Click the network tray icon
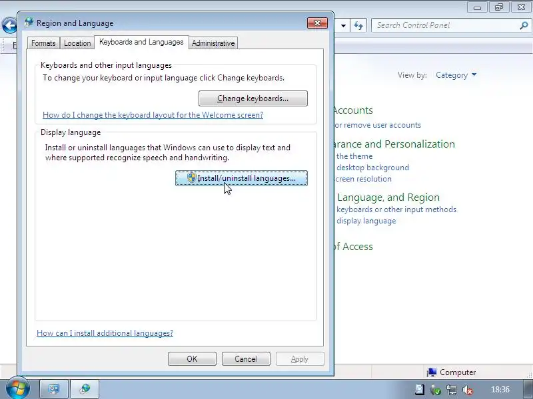Image resolution: width=533 pixels, height=399 pixels. [452, 390]
